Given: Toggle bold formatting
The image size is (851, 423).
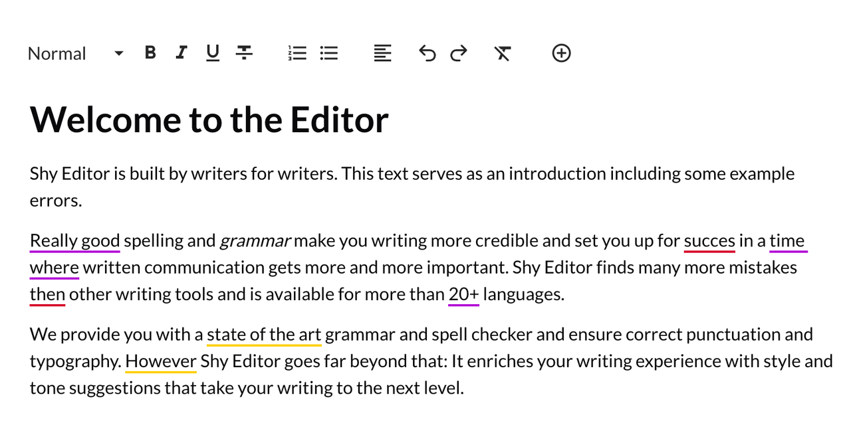Looking at the screenshot, I should coord(150,53).
